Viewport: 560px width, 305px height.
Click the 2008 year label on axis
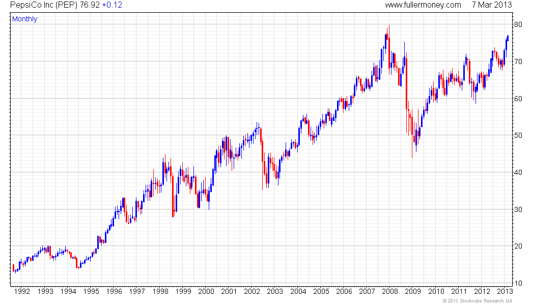click(x=390, y=291)
